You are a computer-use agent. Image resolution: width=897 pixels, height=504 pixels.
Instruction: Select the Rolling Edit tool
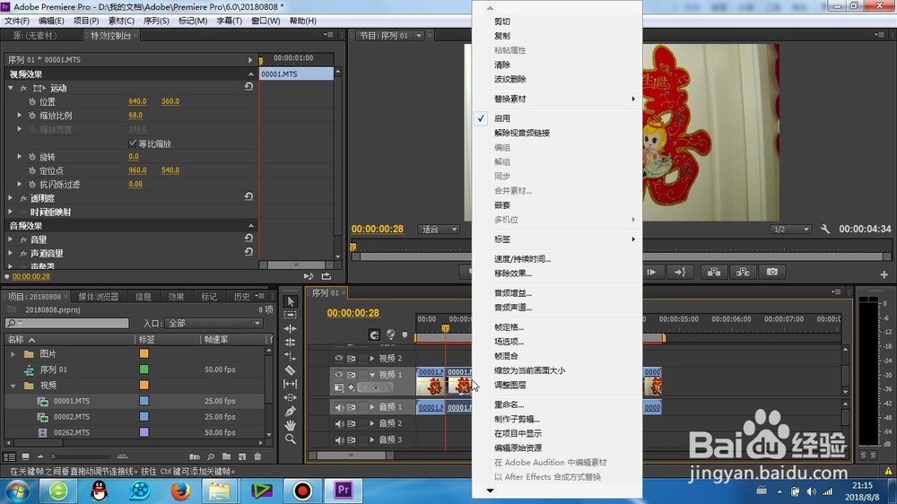291,343
